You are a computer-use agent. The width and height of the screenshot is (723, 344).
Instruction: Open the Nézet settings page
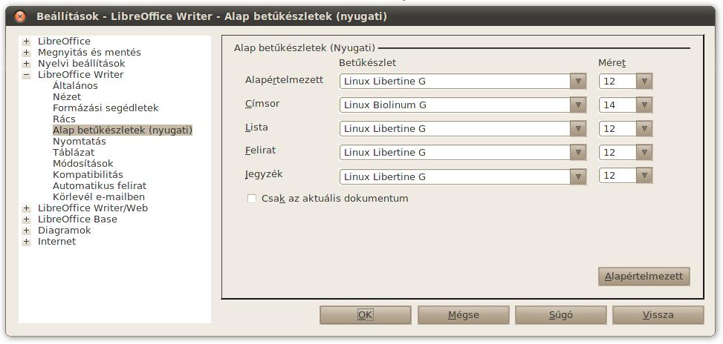(x=67, y=97)
